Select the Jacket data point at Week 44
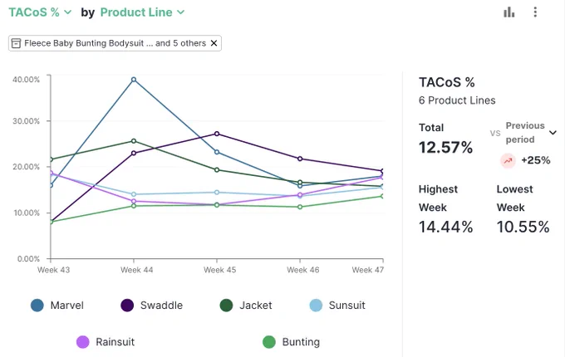This screenshot has height=357, width=565. pyautogui.click(x=134, y=141)
